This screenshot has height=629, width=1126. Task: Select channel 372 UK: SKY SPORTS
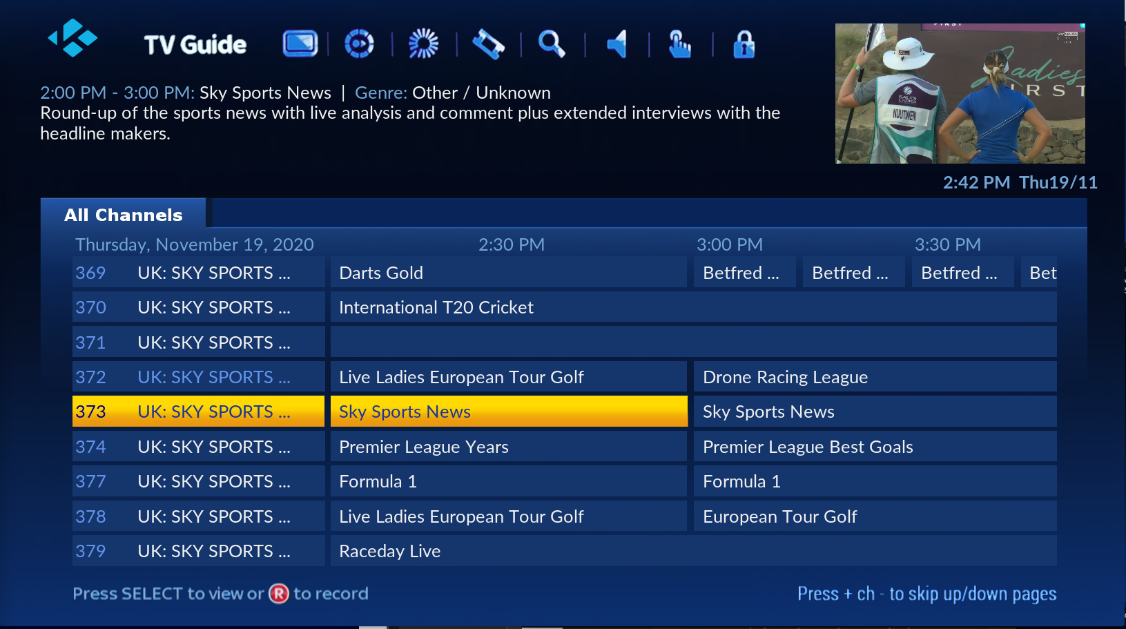click(x=199, y=377)
